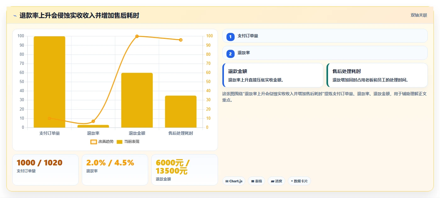Image resolution: width=440 pixels, height=198 pixels.
Task: Click the 双轴关联 label in header
Action: click(419, 15)
